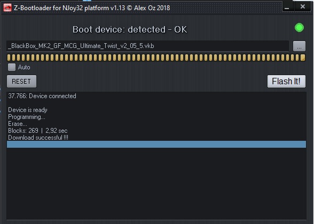Click the green device status indicator
This screenshot has width=314, height=224.
(299, 28)
